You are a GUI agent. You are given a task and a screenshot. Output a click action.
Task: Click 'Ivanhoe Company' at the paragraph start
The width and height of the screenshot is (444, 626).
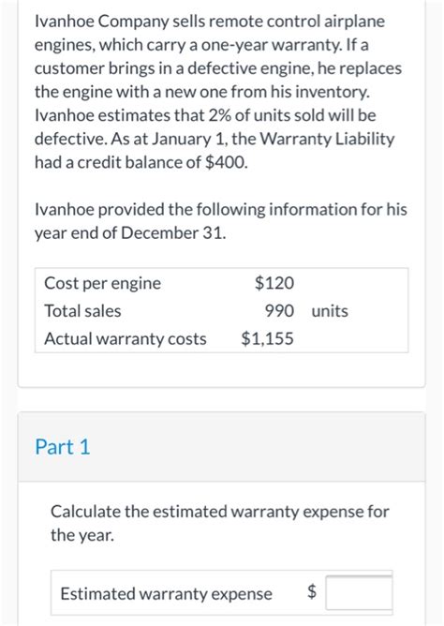(102, 22)
